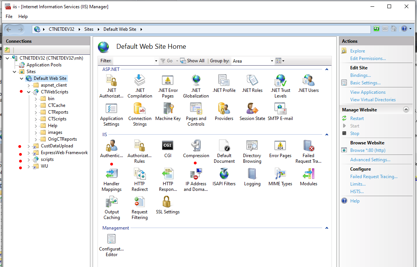Open HTTP Response Headers feature

[168, 180]
